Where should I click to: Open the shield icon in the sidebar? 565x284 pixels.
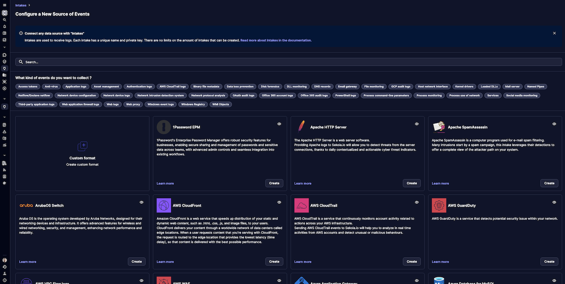click(x=4, y=62)
